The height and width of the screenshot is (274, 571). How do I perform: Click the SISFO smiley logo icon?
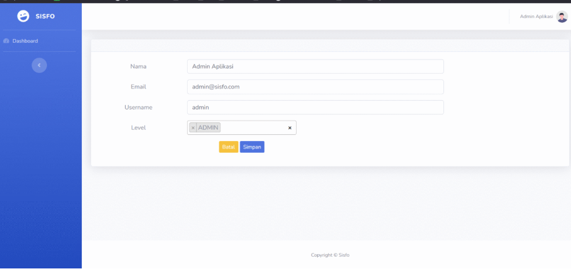pyautogui.click(x=23, y=16)
